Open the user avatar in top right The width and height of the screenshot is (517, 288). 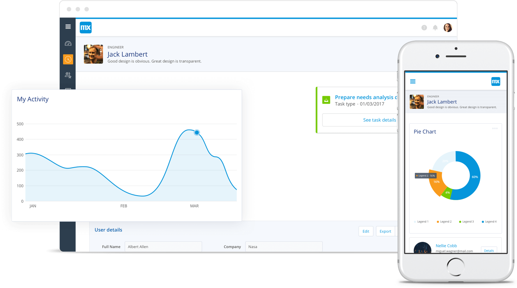click(x=448, y=28)
